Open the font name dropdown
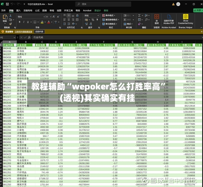Viewport: 203px width, 187px height. pyautogui.click(x=44, y=17)
